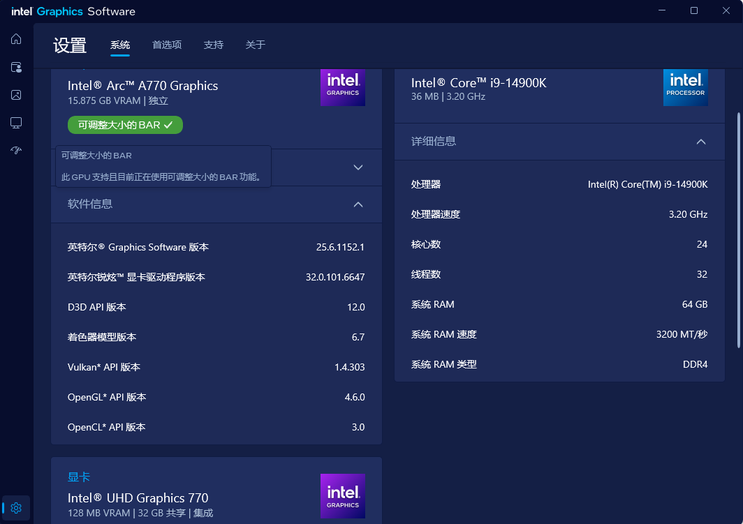Open the profiles icon in sidebar

coord(16,67)
